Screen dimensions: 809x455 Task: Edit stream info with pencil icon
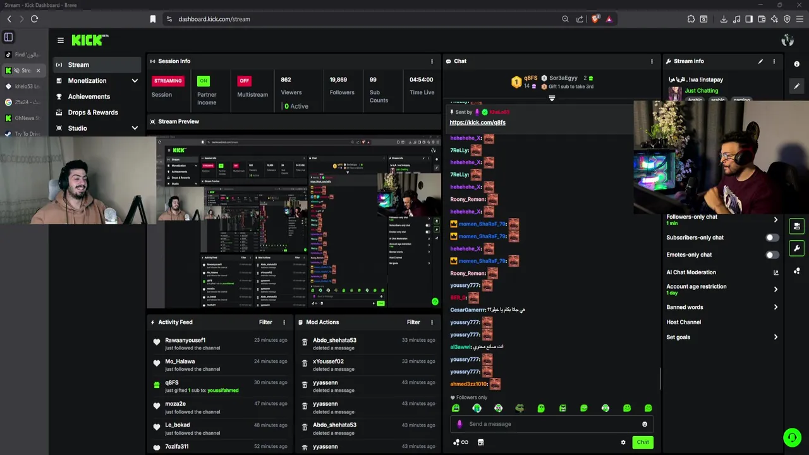coord(760,61)
